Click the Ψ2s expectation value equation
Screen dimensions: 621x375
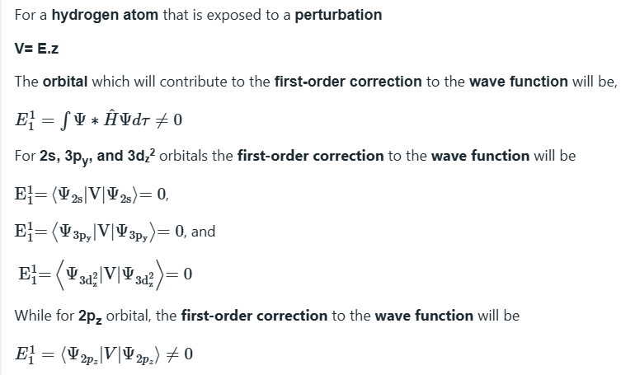point(93,195)
